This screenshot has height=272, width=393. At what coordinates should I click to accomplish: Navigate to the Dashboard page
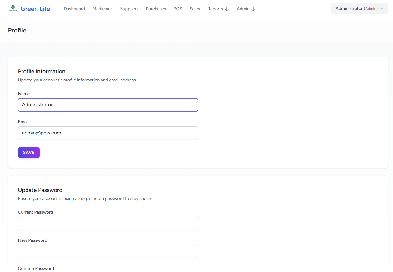74,9
